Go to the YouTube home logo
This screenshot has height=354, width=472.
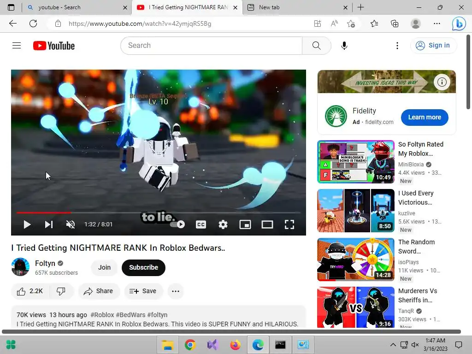[x=54, y=46]
